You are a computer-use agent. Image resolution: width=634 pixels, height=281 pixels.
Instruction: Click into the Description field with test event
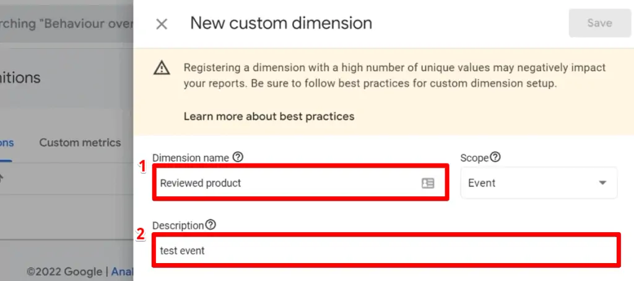[x=384, y=251]
